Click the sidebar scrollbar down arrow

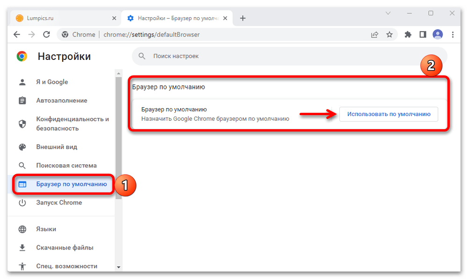point(118,267)
